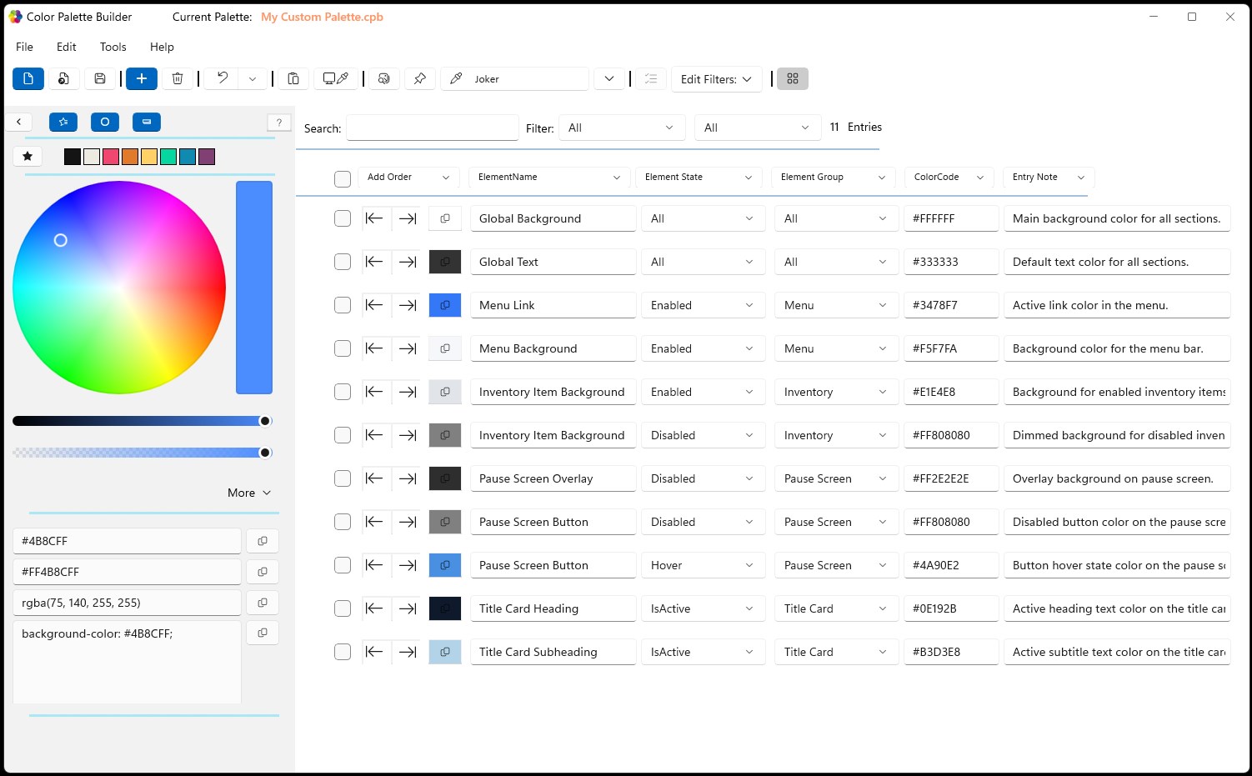Click the save palette floppy disk icon
The height and width of the screenshot is (776, 1252).
(x=100, y=78)
